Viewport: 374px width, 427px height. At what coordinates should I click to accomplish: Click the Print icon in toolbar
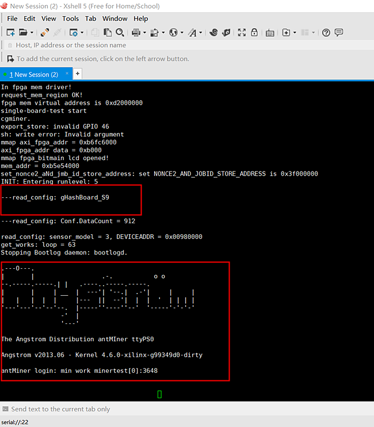click(x=136, y=32)
